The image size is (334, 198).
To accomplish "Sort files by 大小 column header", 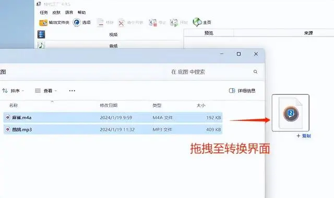I will pyautogui.click(x=201, y=105).
